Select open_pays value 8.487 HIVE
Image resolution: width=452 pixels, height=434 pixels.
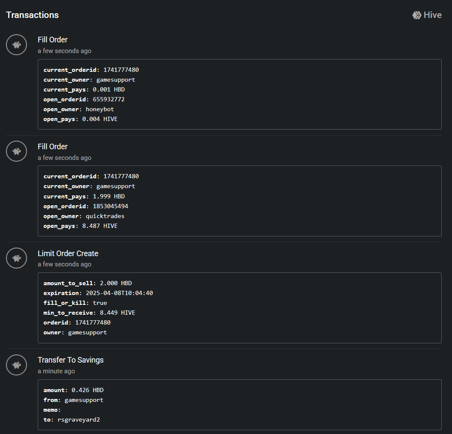pyautogui.click(x=100, y=226)
